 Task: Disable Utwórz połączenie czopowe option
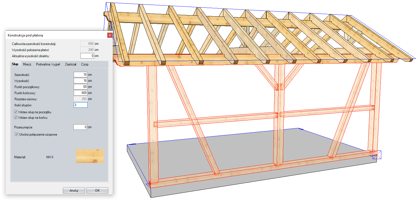coord(16,135)
